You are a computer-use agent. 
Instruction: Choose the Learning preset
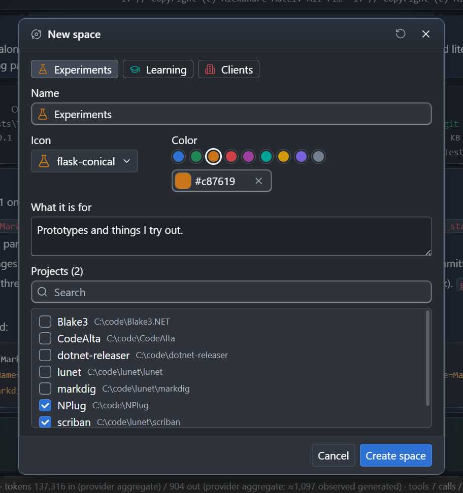(158, 69)
